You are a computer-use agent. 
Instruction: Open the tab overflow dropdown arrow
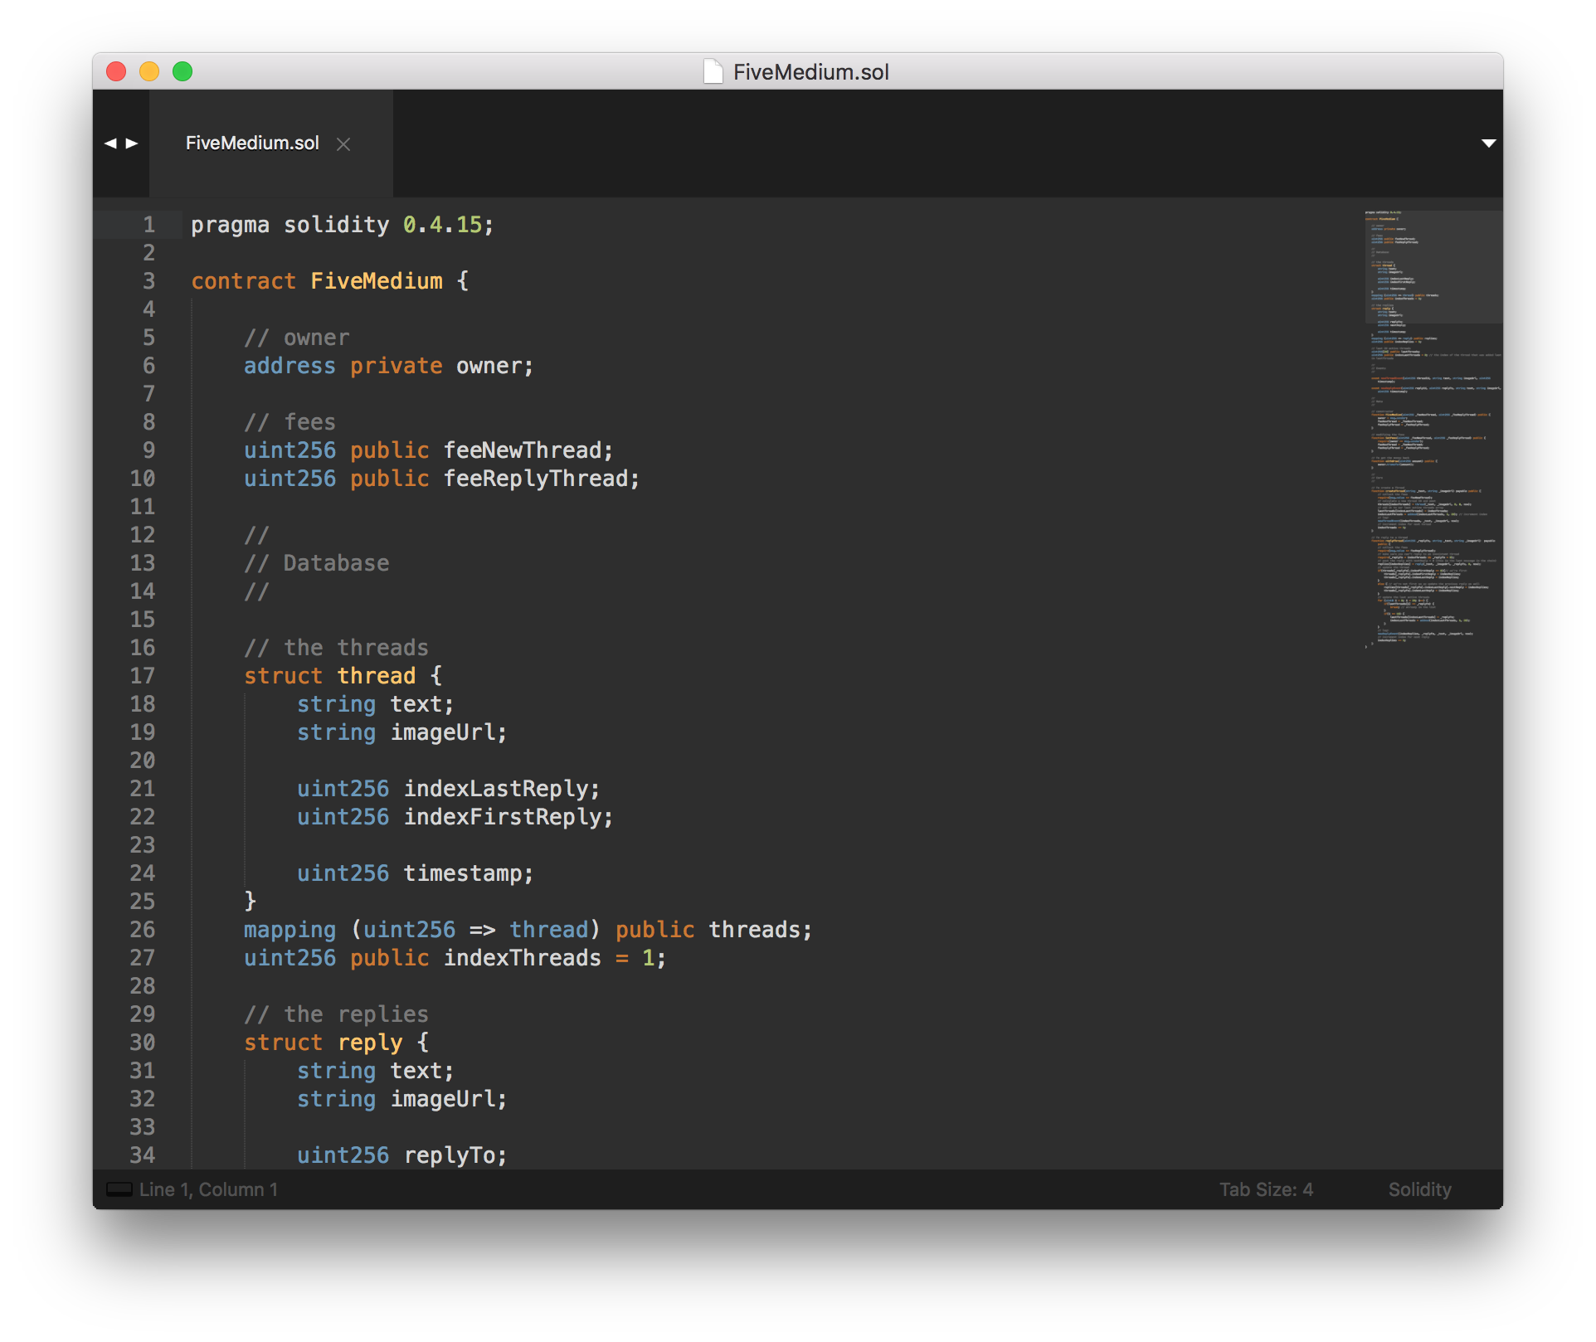click(x=1489, y=142)
